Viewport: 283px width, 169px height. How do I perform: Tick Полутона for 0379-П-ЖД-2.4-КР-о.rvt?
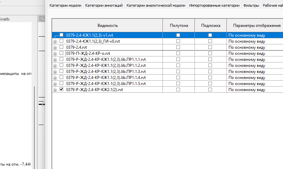click(x=178, y=53)
